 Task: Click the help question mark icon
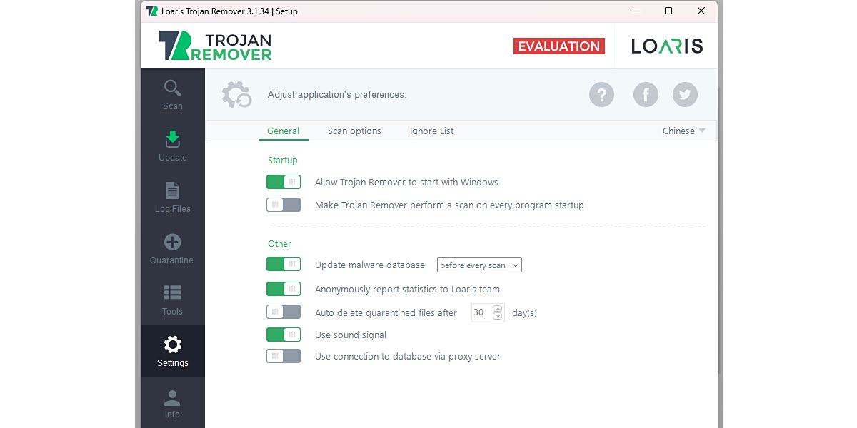[601, 94]
